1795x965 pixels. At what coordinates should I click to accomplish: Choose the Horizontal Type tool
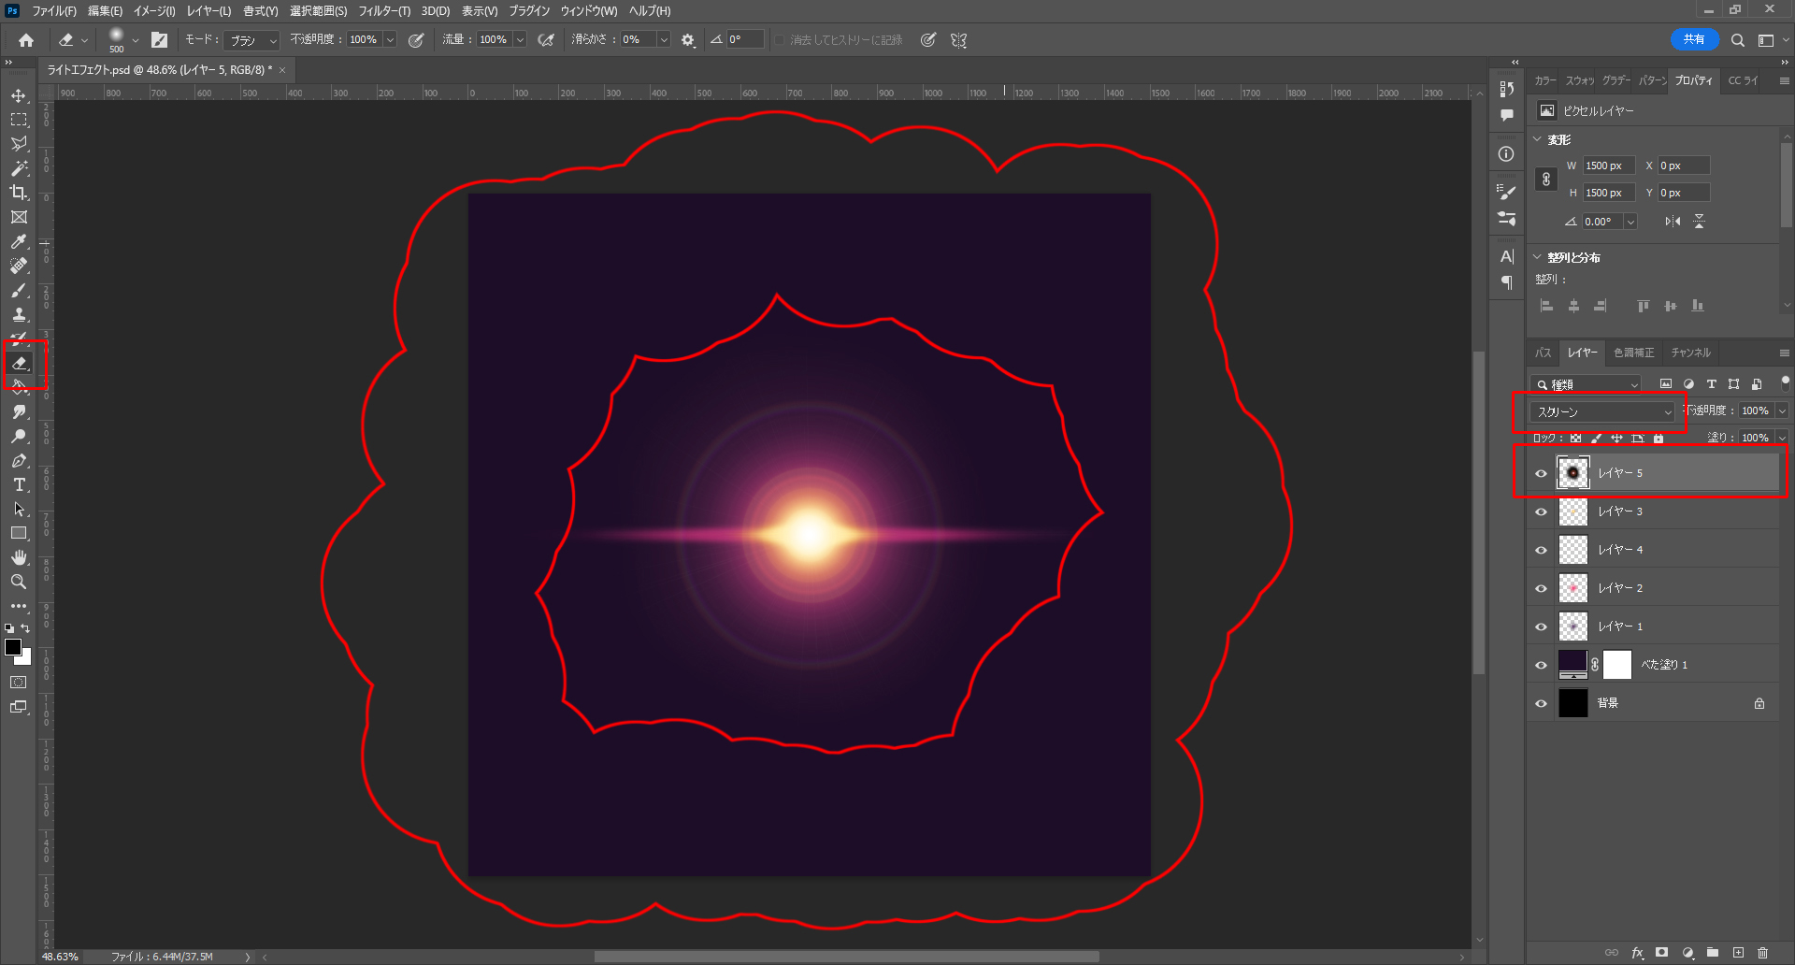click(19, 484)
